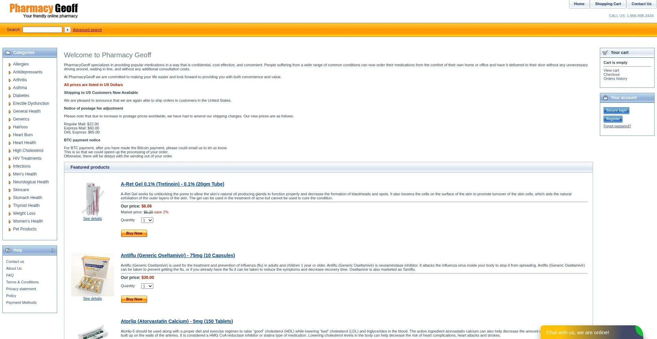Image resolution: width=657 pixels, height=339 pixels.
Task: Browse General Health category
Action: coord(27,111)
